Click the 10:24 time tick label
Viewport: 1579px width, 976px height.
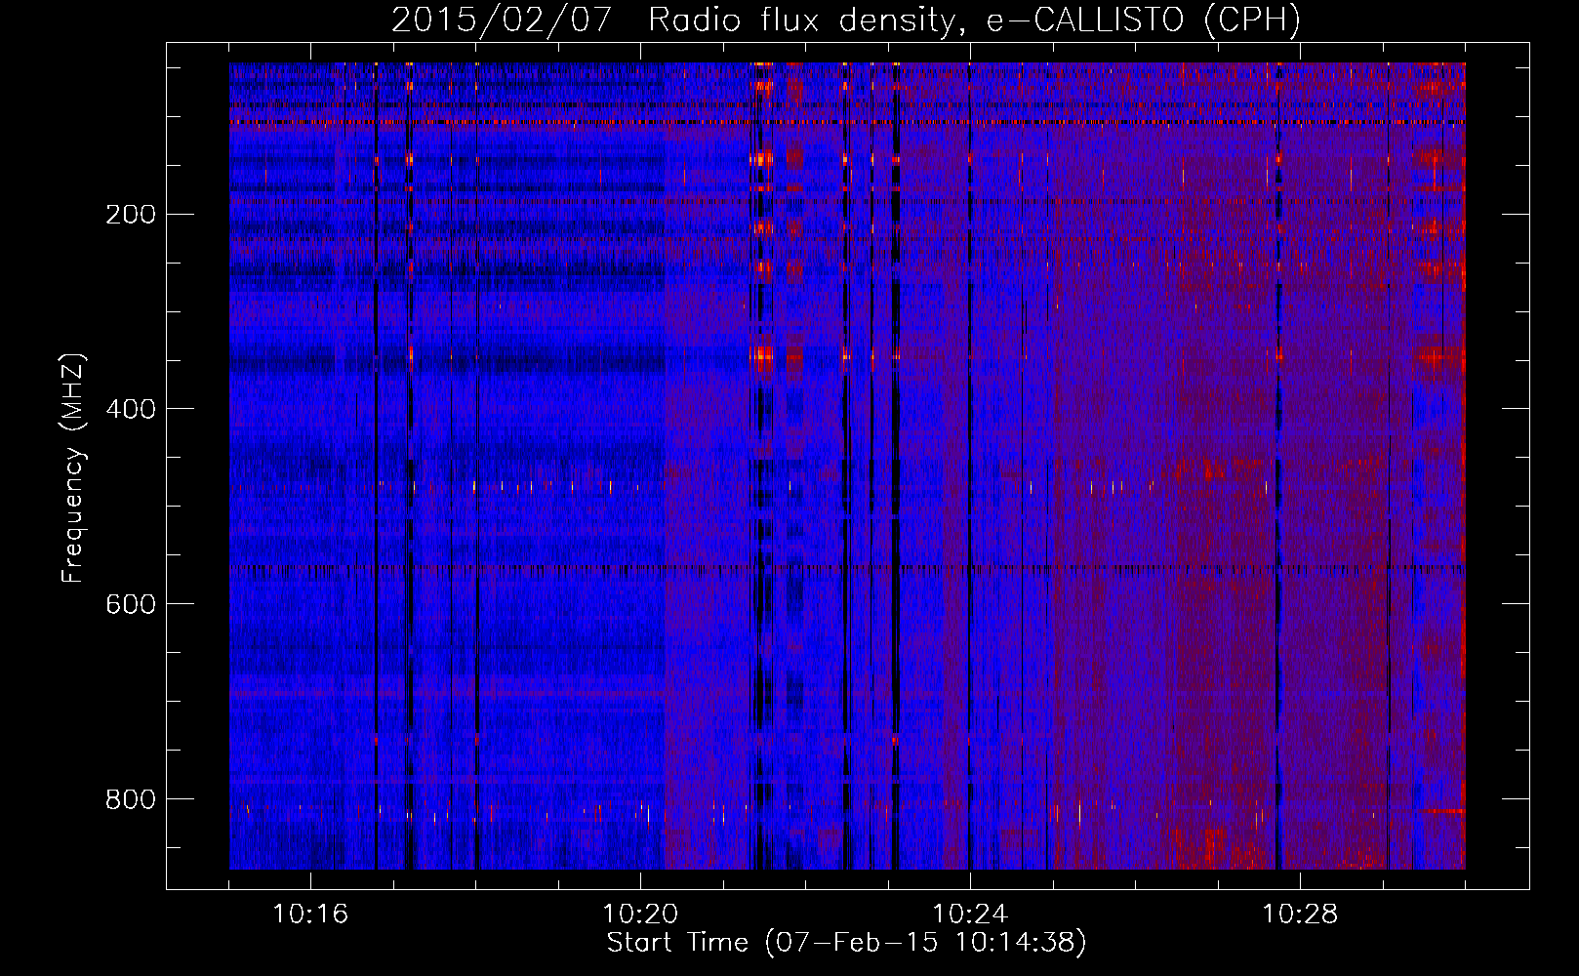pyautogui.click(x=970, y=915)
